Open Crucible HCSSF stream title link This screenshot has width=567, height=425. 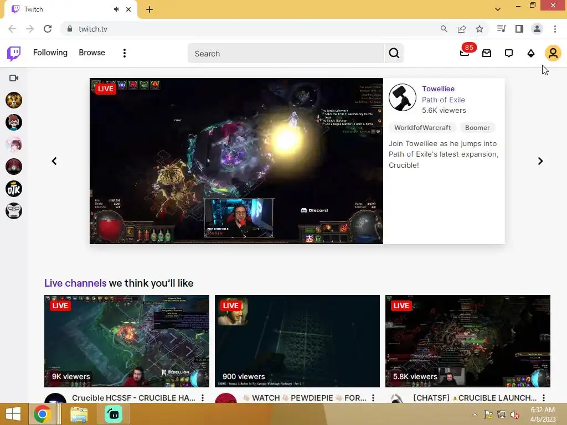(x=133, y=398)
